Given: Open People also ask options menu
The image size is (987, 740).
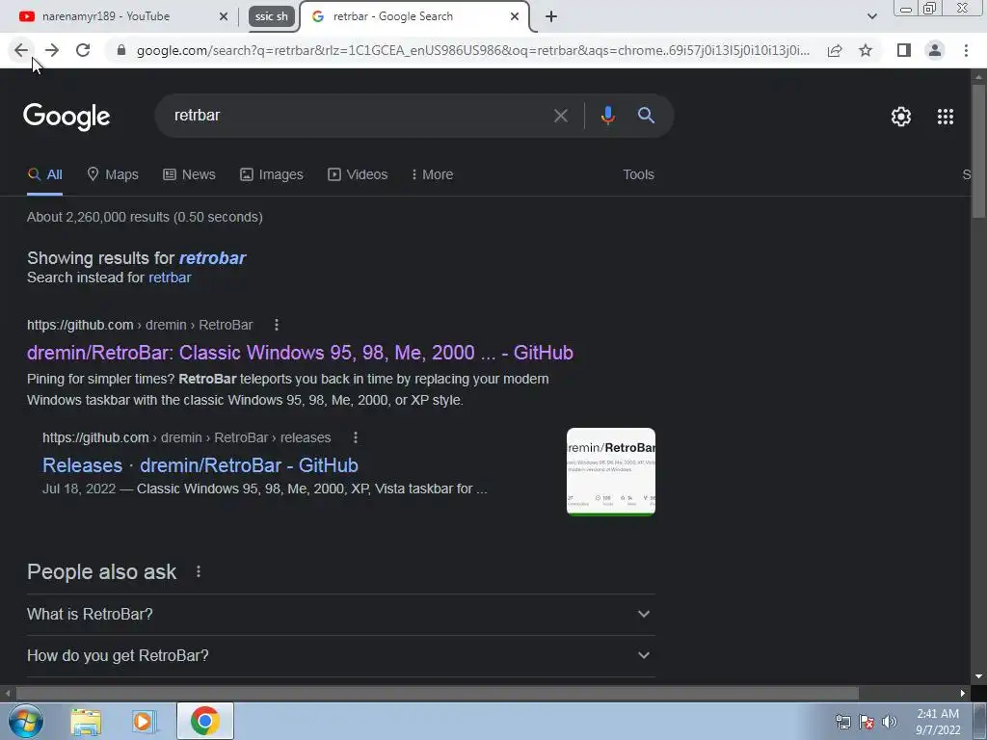Looking at the screenshot, I should [x=199, y=571].
